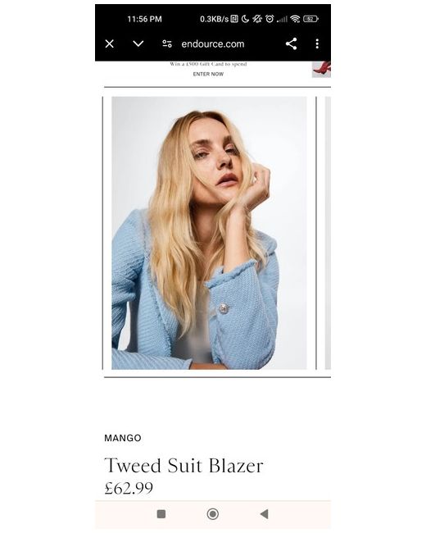Open the red boots promo thumbnail

click(x=321, y=70)
